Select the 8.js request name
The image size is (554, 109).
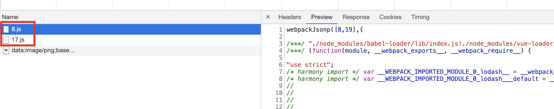(16, 29)
